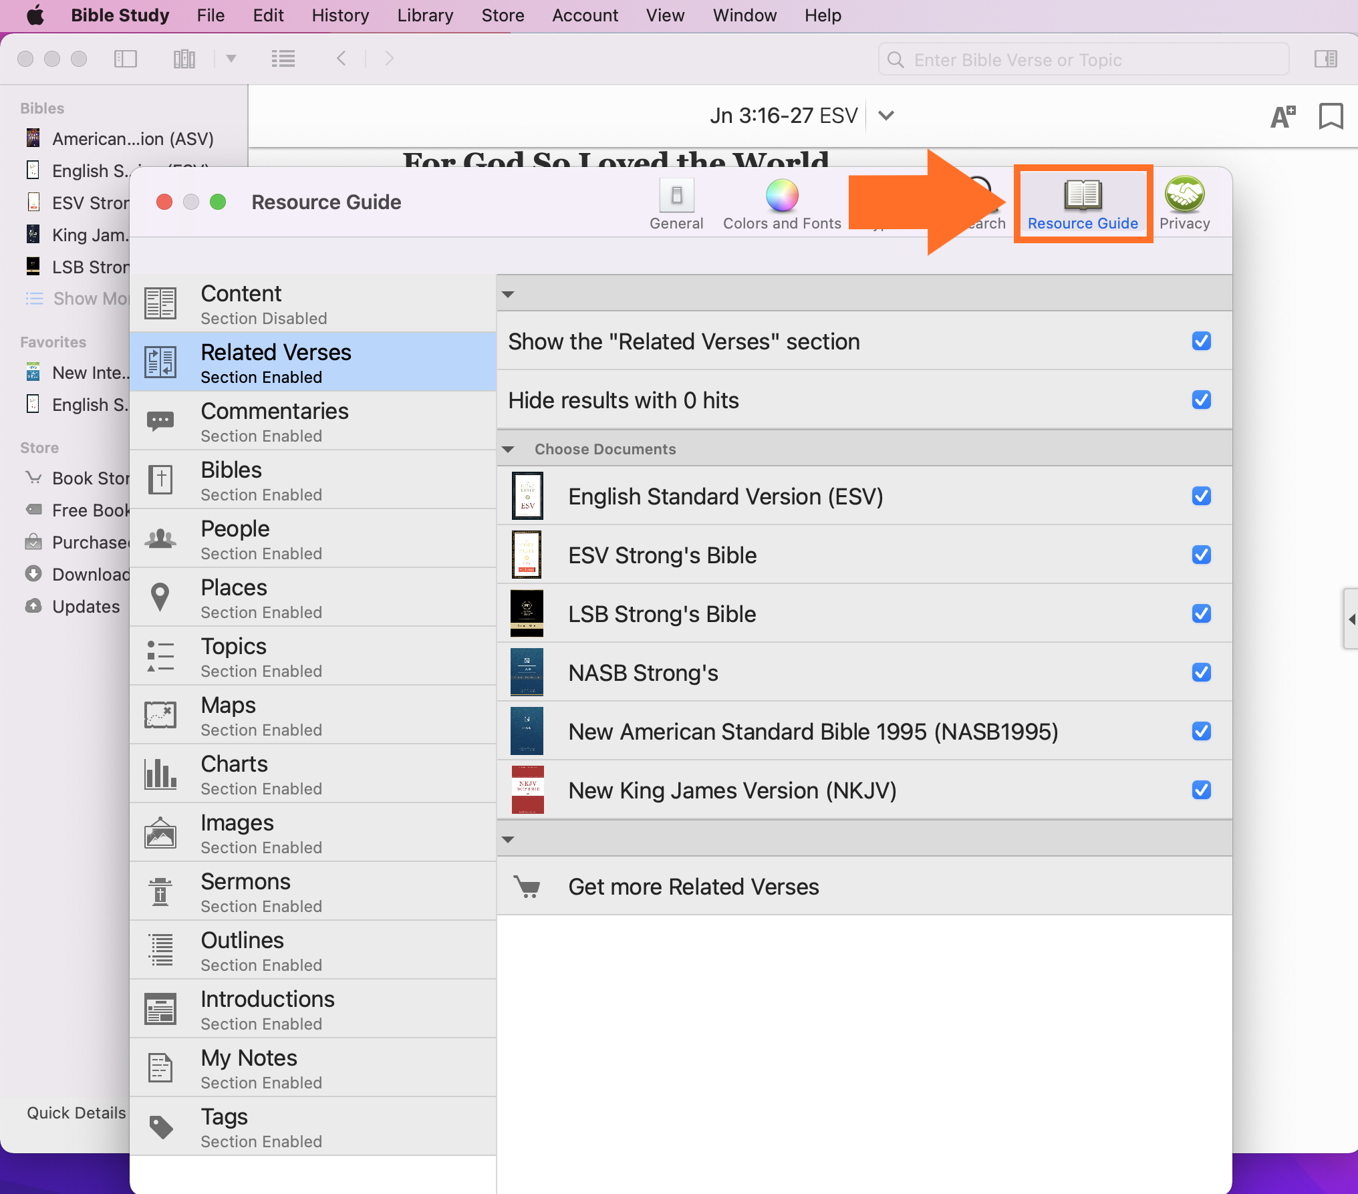Click the bookmark icon in the reader
1358x1194 pixels.
tap(1331, 116)
